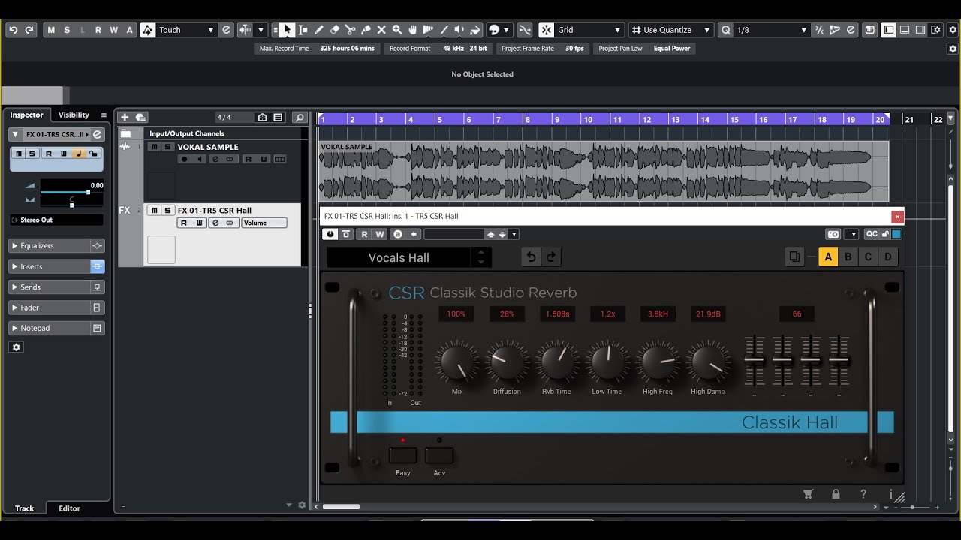The height and width of the screenshot is (540, 961).
Task: Solo the FX 01-TR5 CSR Hall track
Action: pyautogui.click(x=168, y=211)
